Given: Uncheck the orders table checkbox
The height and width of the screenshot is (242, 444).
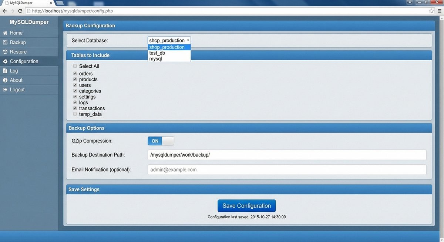Looking at the screenshot, I should coord(75,74).
